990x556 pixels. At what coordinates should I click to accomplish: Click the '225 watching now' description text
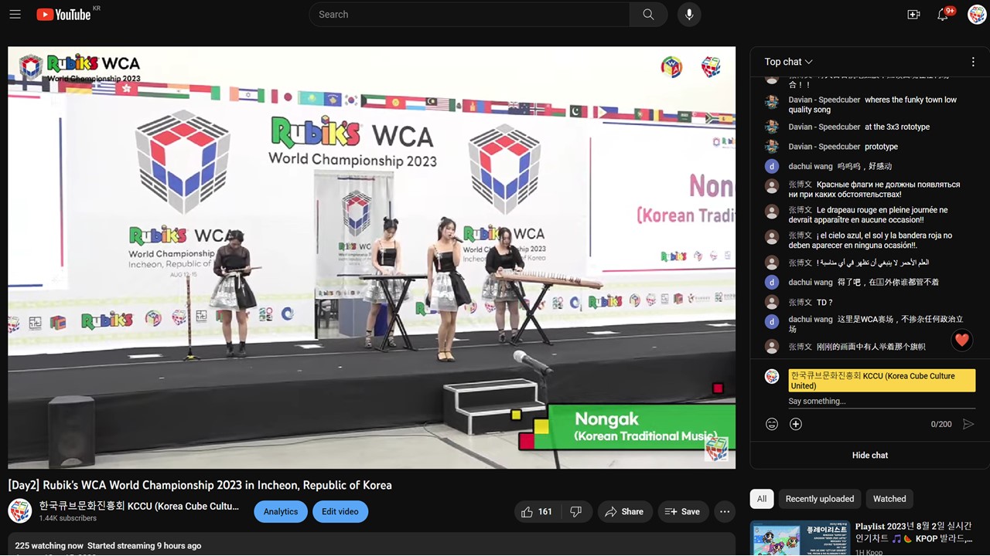click(108, 546)
